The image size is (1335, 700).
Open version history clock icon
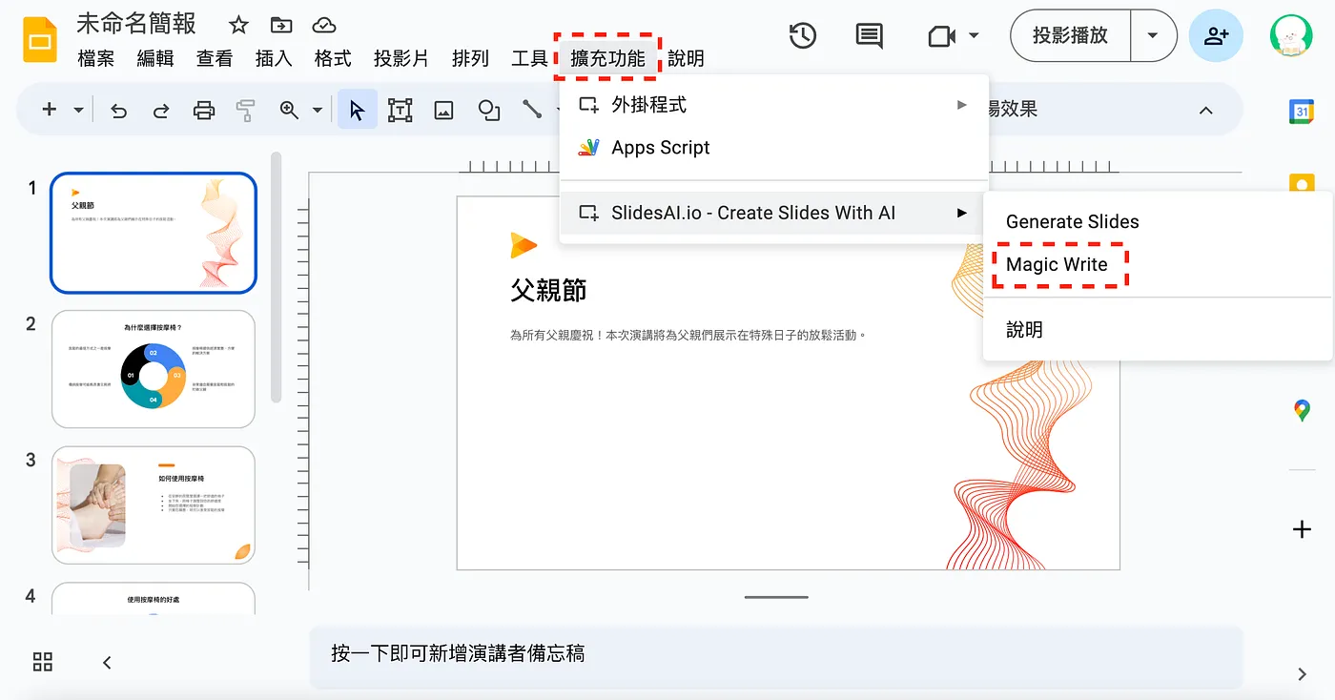click(803, 36)
